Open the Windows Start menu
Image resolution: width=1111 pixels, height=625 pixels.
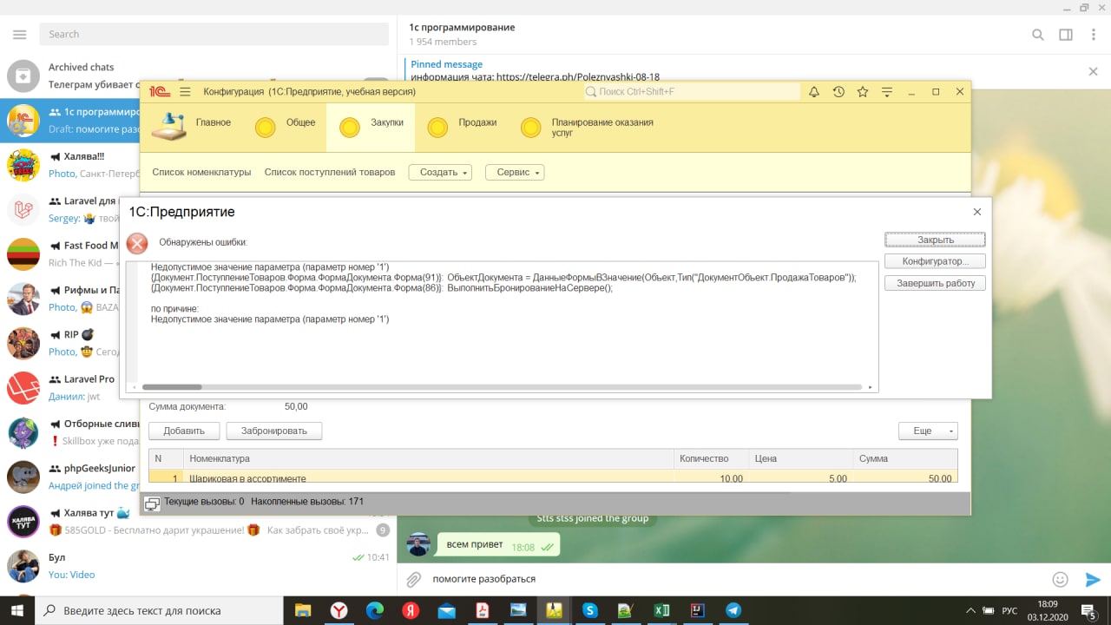pos(19,610)
